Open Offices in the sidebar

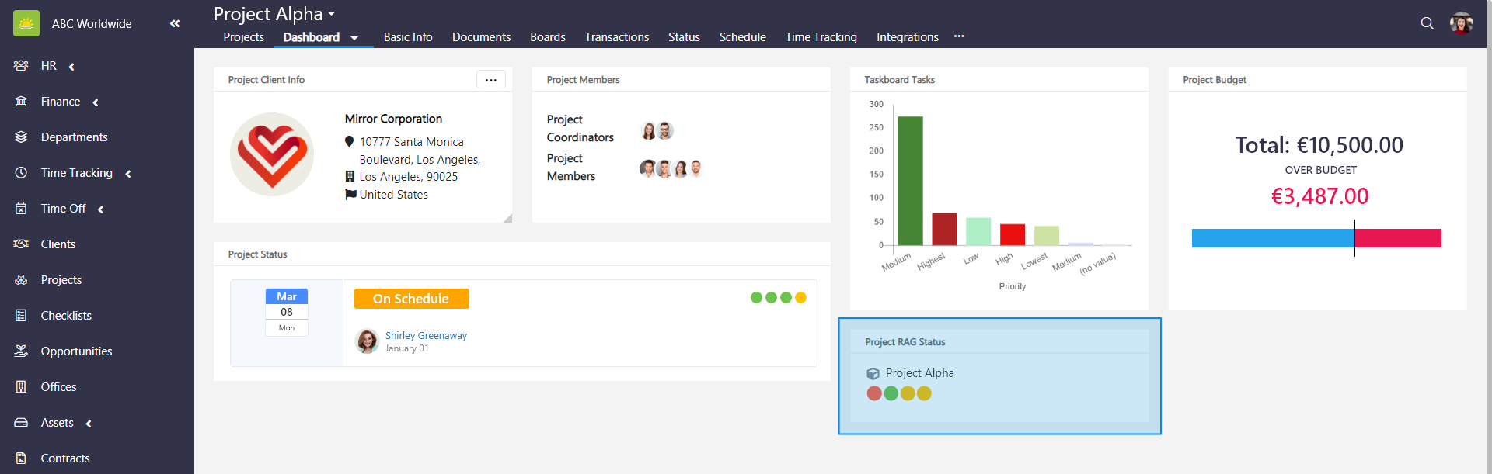click(x=58, y=387)
